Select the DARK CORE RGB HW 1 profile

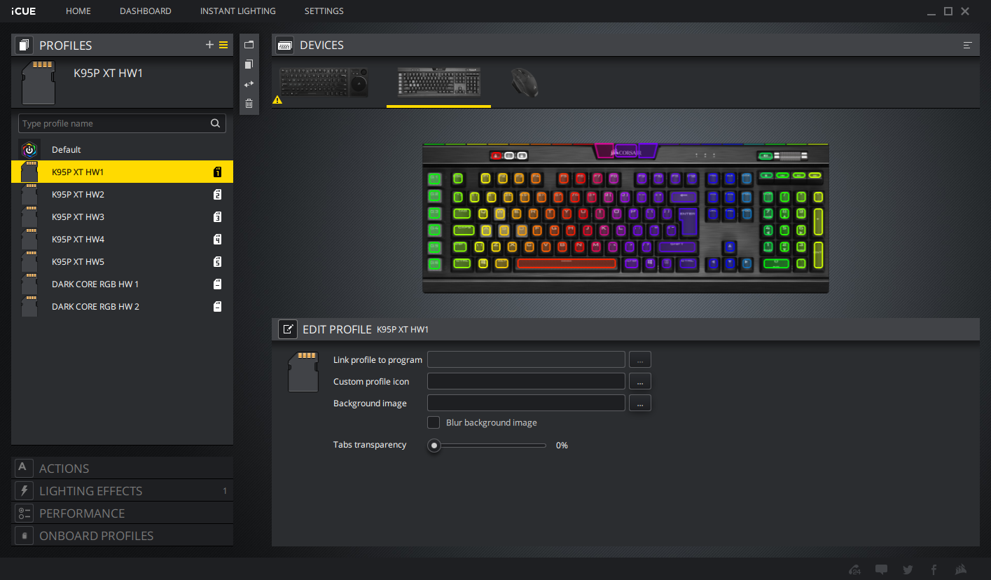point(122,284)
